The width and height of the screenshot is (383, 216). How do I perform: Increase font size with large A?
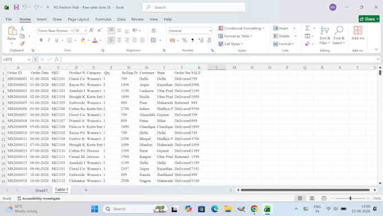click(91, 30)
